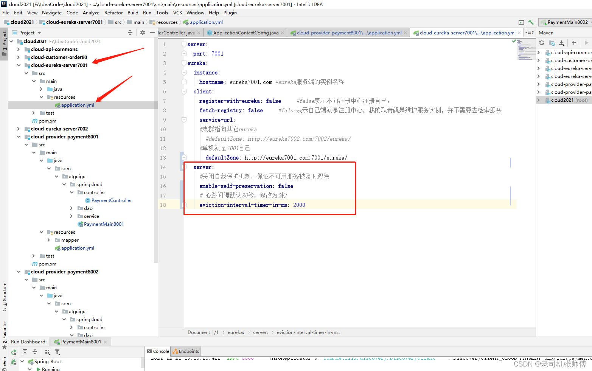The width and height of the screenshot is (592, 371).
Task: Switch to cloud-provider-payment8001 application.yml tab
Action: 349,33
